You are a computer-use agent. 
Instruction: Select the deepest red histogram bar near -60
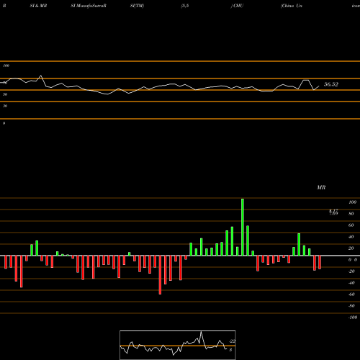click(x=160, y=275)
